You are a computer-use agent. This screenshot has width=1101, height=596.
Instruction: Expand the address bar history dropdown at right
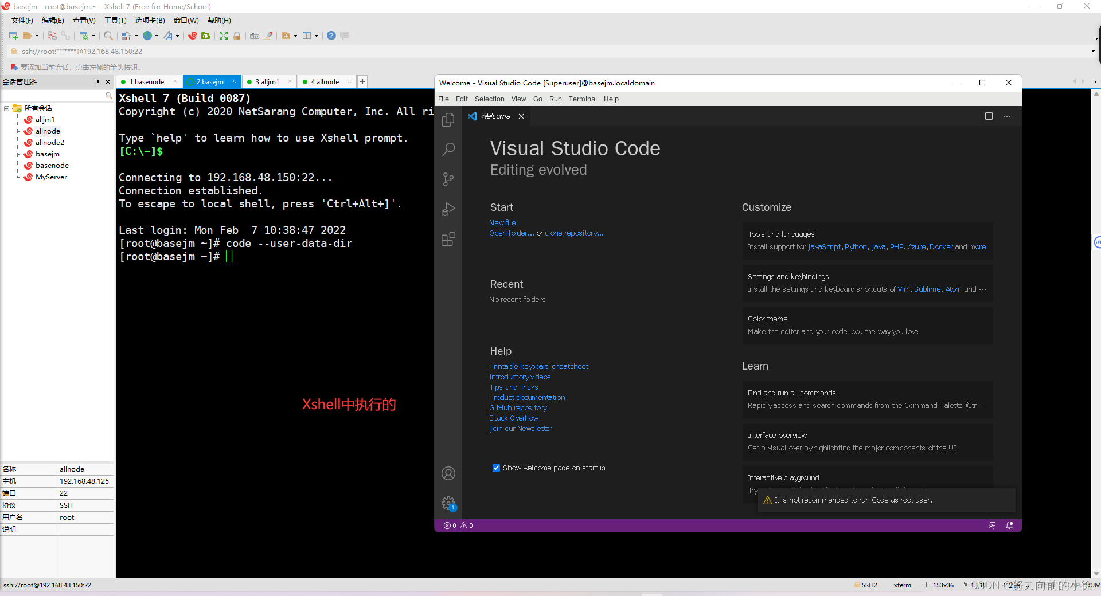click(x=1093, y=51)
